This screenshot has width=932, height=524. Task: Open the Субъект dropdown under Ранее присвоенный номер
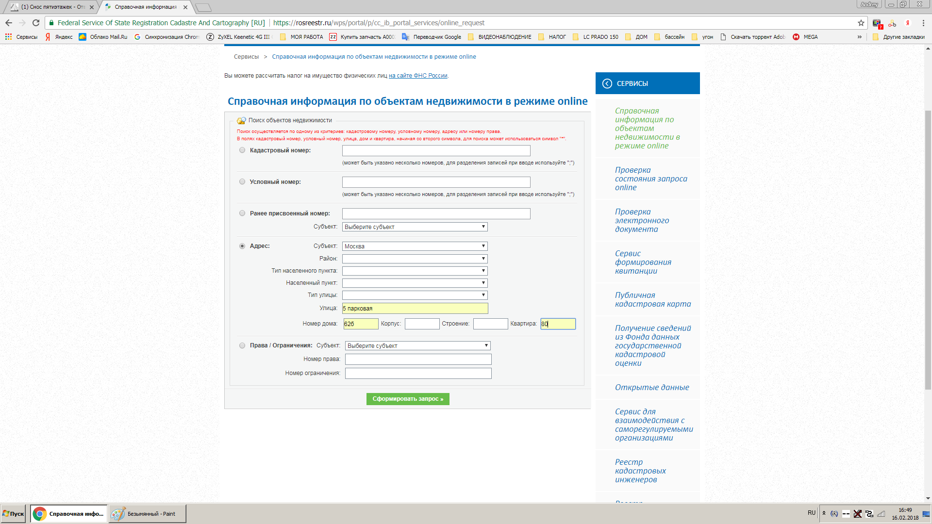(x=415, y=227)
